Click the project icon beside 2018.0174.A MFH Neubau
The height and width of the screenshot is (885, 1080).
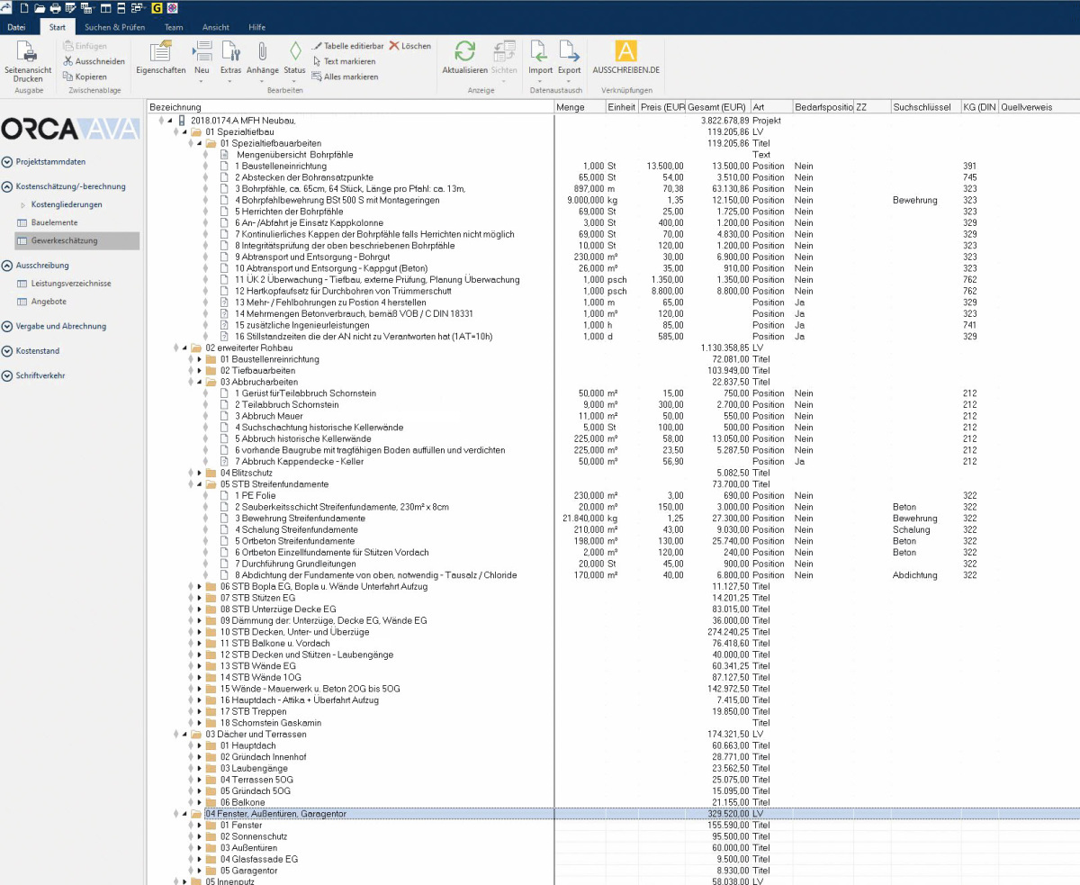click(182, 121)
